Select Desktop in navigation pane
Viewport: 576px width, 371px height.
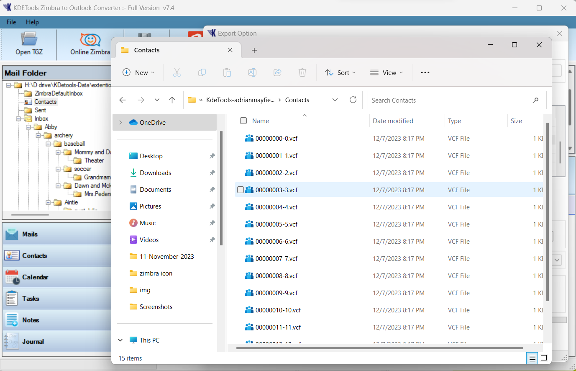click(x=151, y=156)
